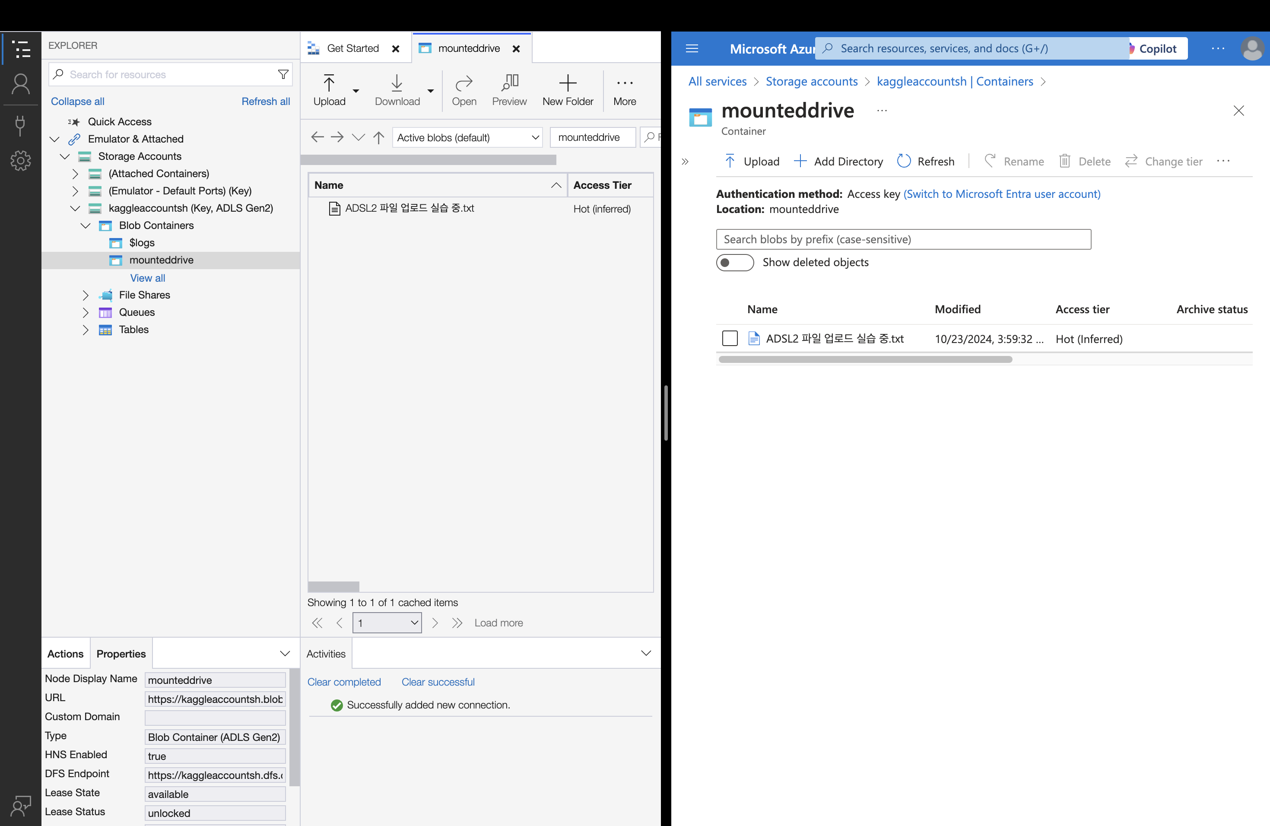Open the feedback icon at the sidebar bottom
This screenshot has height=826, width=1270.
click(x=21, y=806)
